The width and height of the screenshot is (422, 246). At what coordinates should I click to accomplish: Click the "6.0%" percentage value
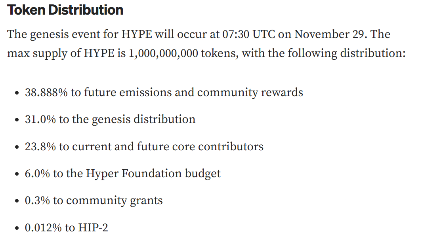click(x=37, y=174)
